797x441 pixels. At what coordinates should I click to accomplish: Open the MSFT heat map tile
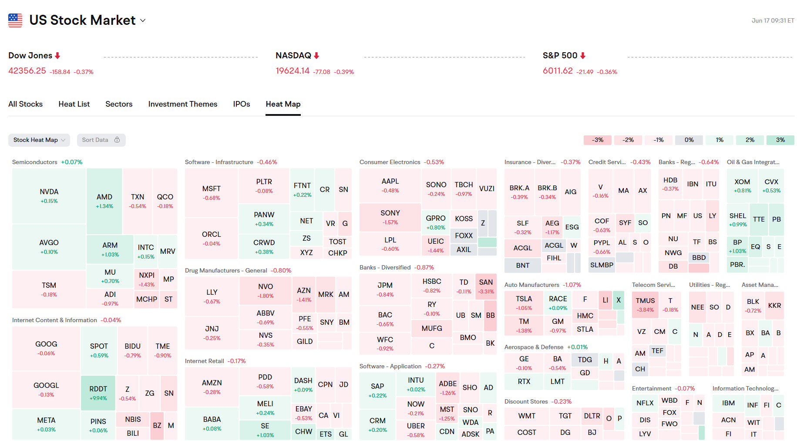(212, 193)
